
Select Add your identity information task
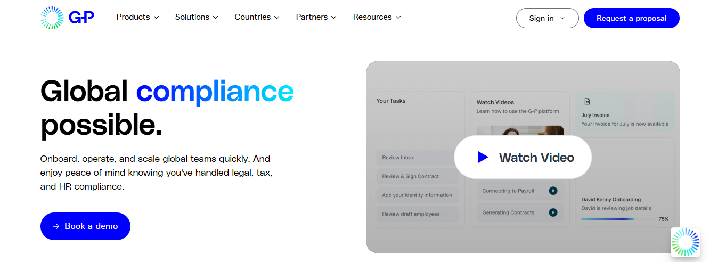point(418,195)
